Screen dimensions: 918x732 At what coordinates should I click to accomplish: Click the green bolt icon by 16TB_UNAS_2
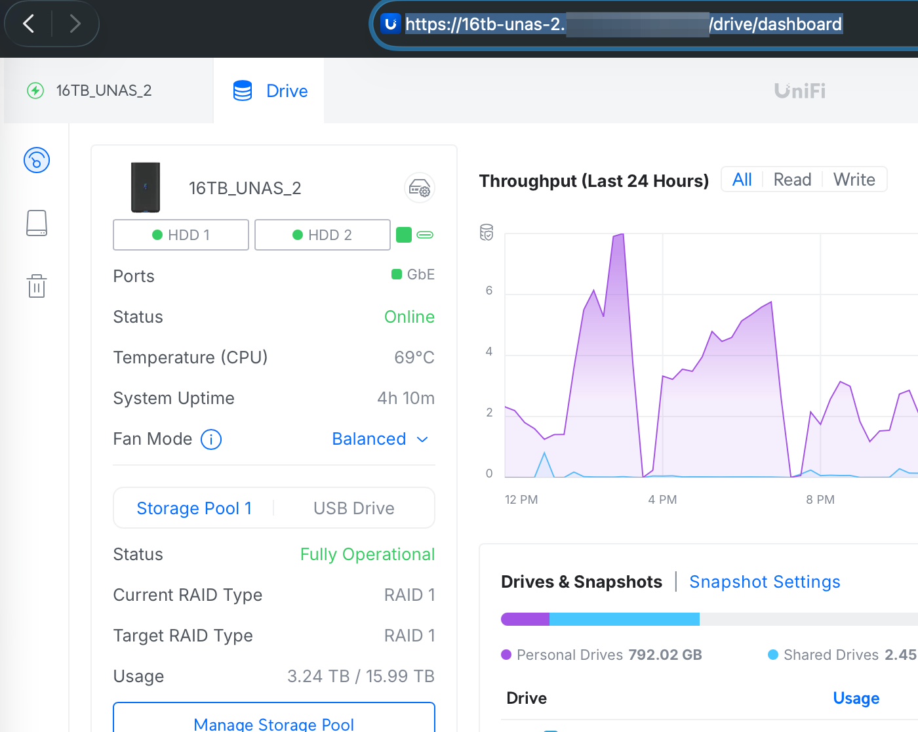[35, 91]
